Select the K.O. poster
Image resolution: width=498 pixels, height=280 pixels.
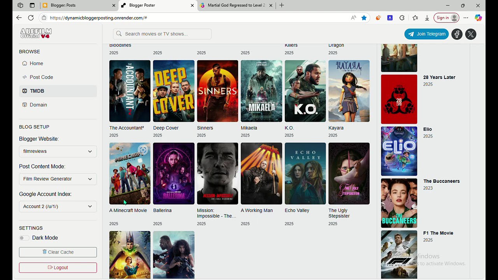[305, 91]
